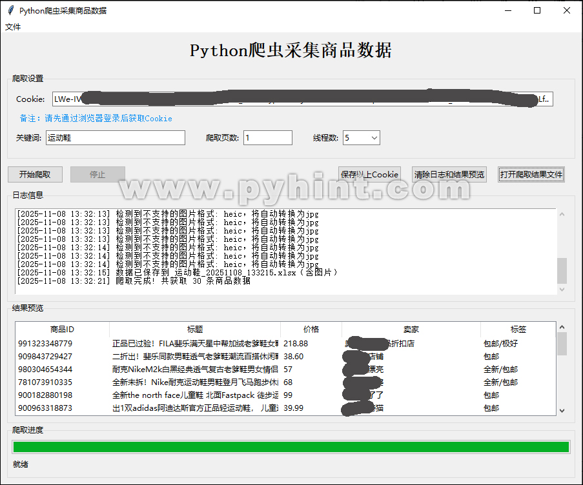
Task: Select the FILA sneakers result row
Action: point(194,343)
